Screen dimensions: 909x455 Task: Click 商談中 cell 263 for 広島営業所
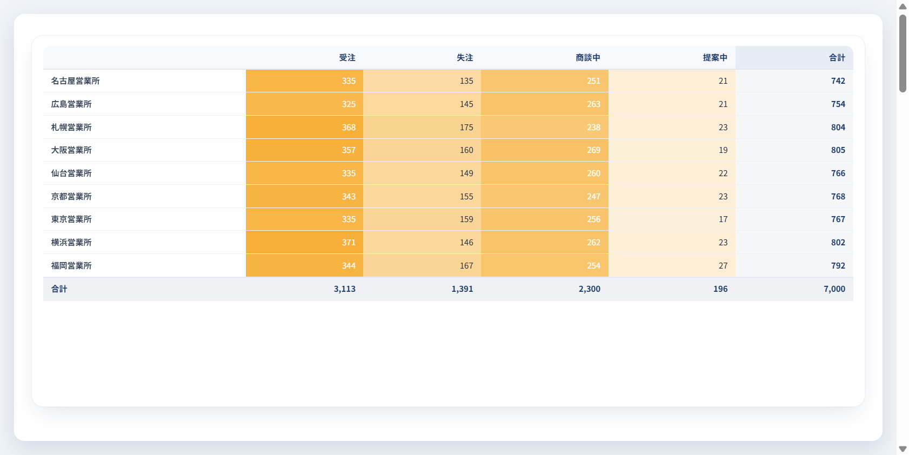(545, 104)
